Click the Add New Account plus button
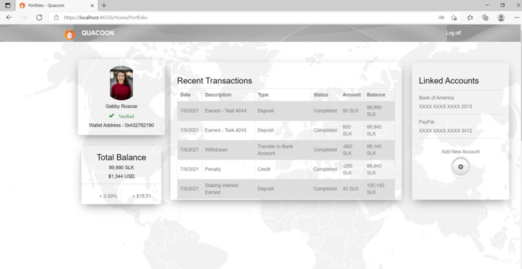This screenshot has height=269, width=522. (460, 167)
